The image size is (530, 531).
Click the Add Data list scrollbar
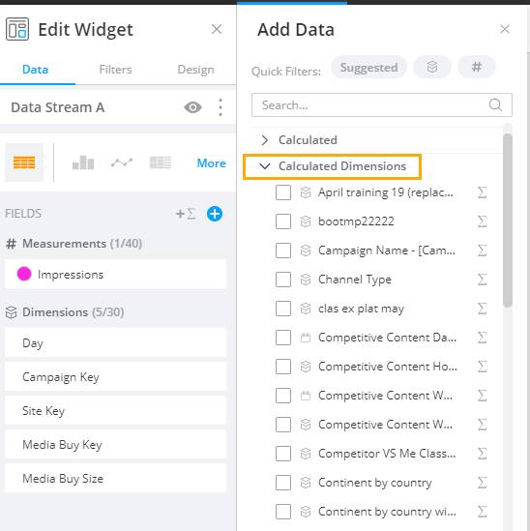tap(508, 221)
